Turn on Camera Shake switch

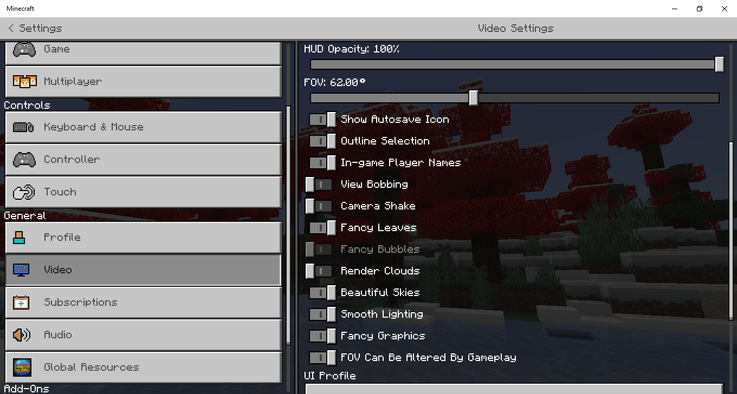(319, 206)
